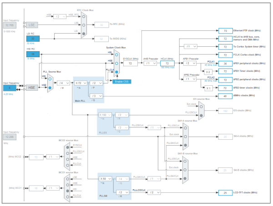Viewport: 273px width, 206px height.
Task: Click the X 2 APB1 timer multiplier box
Action: [207, 72]
